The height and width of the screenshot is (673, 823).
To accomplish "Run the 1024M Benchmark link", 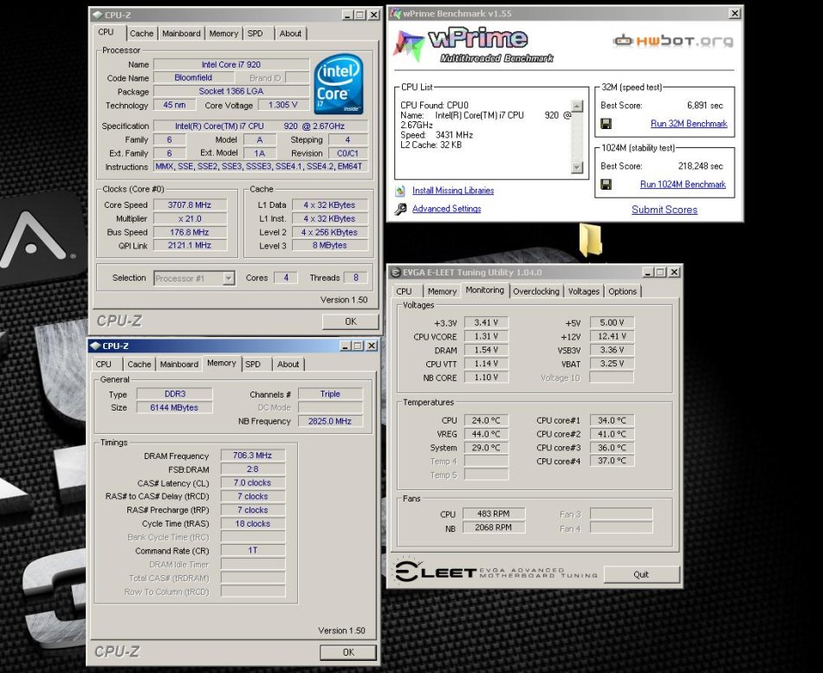I will [683, 184].
